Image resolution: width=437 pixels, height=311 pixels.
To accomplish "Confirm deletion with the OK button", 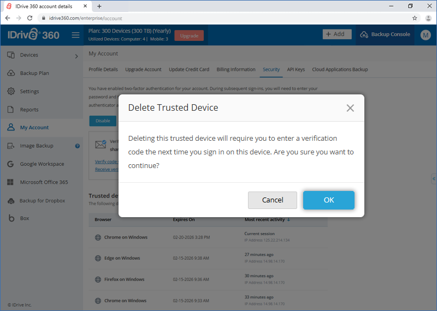I will click(329, 200).
